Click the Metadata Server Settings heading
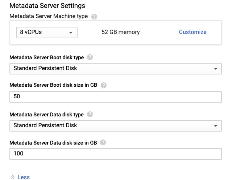Screen dimensions: 245x180 (47, 6)
